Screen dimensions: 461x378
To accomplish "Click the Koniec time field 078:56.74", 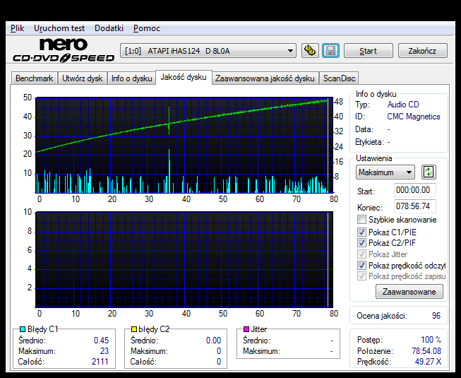I will pyautogui.click(x=414, y=206).
